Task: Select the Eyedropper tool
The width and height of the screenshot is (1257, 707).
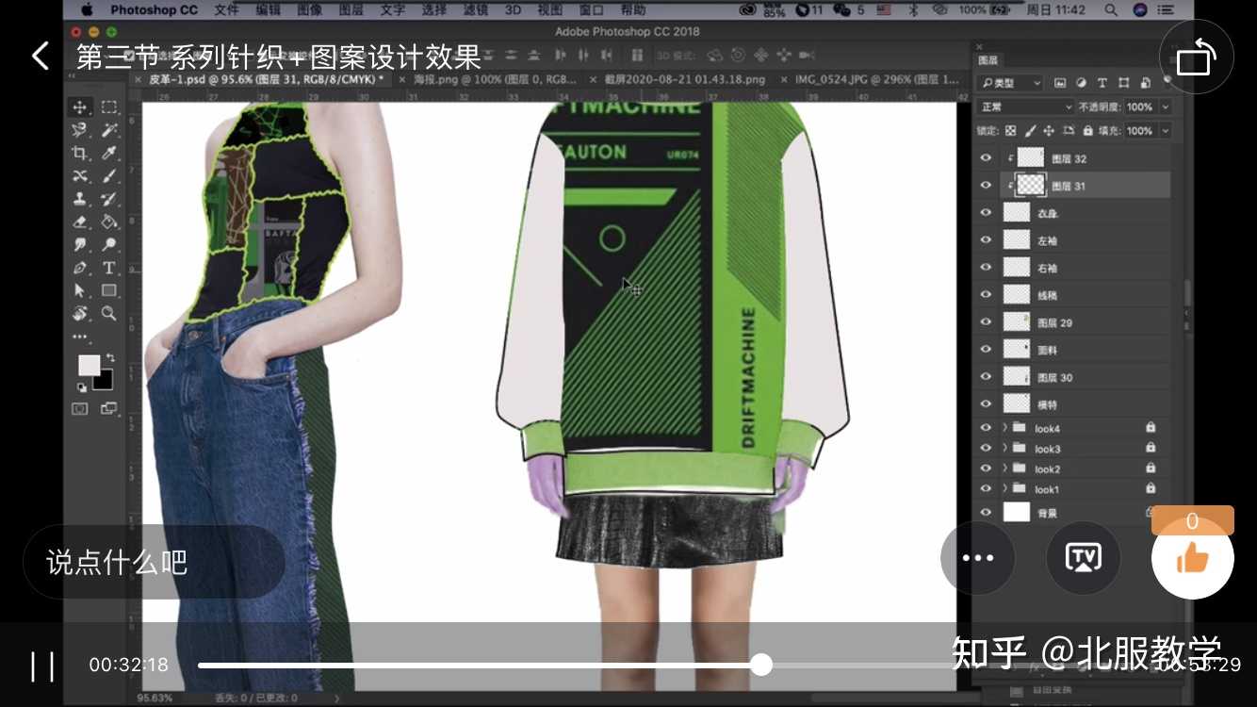Action: (x=109, y=153)
